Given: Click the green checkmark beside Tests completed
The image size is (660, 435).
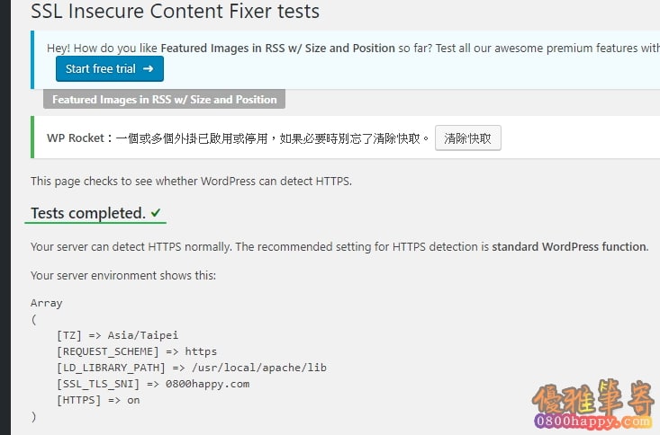Looking at the screenshot, I should (156, 213).
